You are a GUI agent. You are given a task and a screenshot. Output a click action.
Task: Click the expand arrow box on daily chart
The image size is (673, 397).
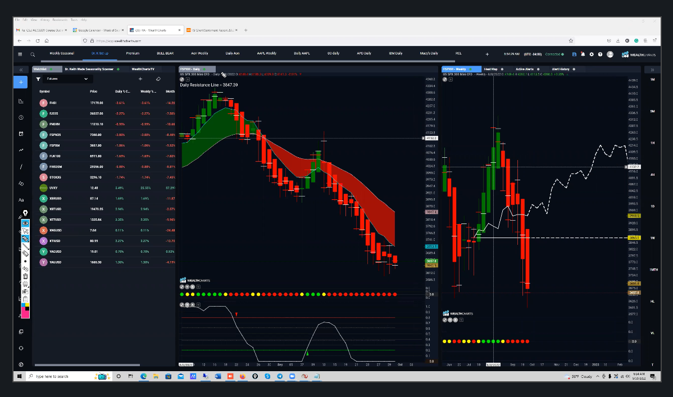(x=188, y=79)
